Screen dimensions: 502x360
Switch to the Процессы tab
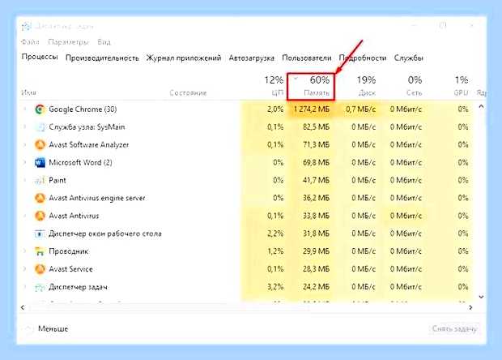[40, 57]
